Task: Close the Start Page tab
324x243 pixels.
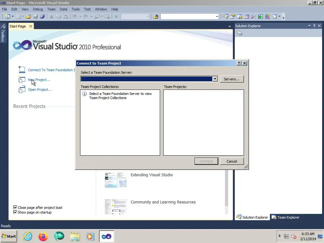Action: [31, 26]
